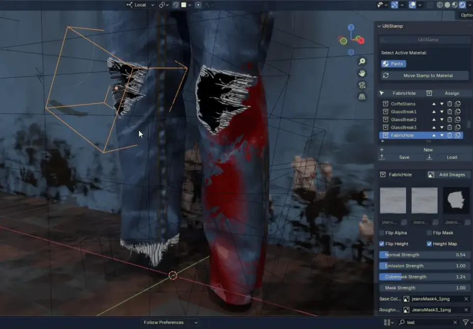Screen dimensions: 473x329
Task: Open the gizmo options dropdown arrow
Action: point(402,5)
